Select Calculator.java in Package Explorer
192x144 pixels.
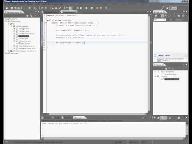point(24,31)
